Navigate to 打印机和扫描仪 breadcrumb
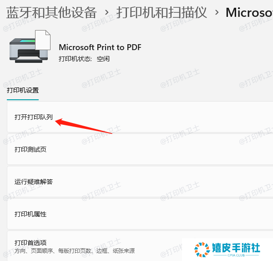The height and width of the screenshot is (261, 273). click(x=162, y=13)
